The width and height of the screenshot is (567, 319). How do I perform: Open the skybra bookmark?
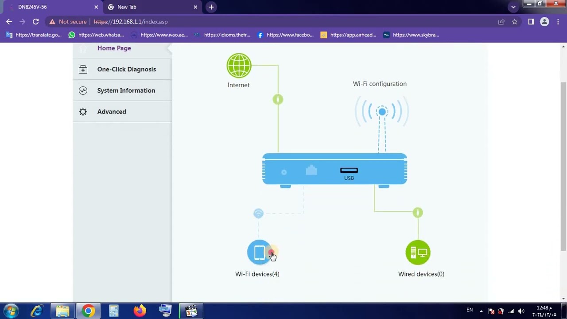[411, 35]
